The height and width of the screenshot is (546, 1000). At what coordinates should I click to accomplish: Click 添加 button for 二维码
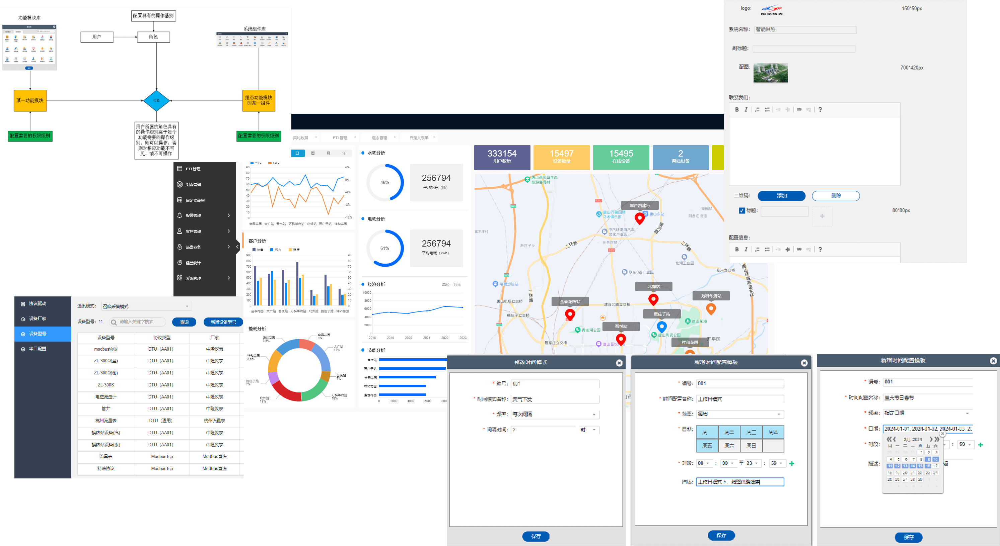tap(781, 196)
